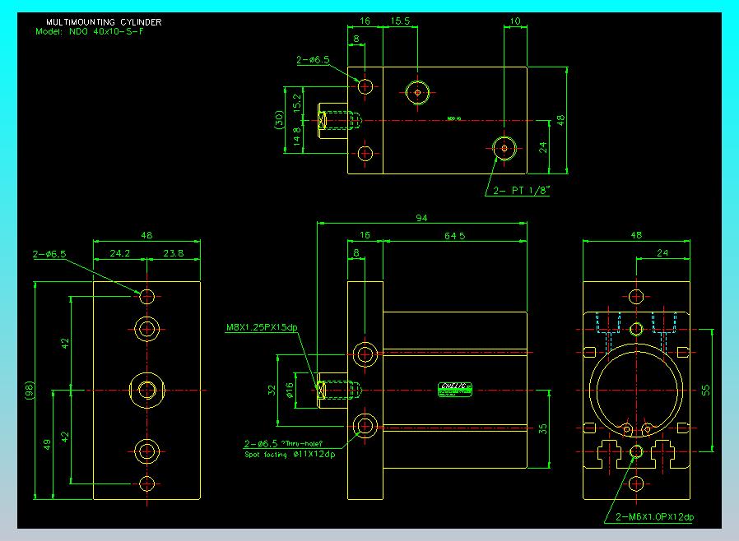Select the 64.5 dimension text
Image resolution: width=739 pixels, height=541 pixels.
[455, 236]
